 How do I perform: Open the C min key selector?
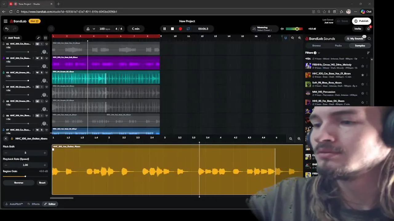[x=136, y=29]
